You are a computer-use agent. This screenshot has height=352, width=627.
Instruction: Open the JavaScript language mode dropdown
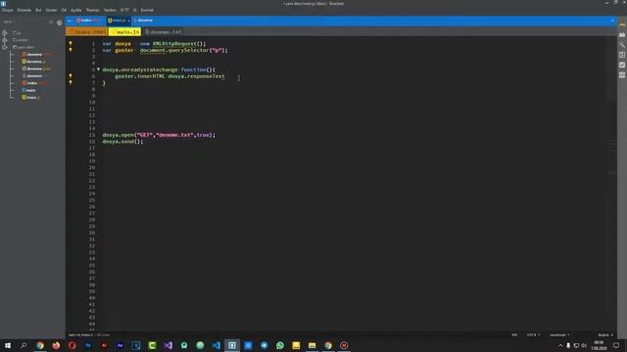pyautogui.click(x=559, y=334)
